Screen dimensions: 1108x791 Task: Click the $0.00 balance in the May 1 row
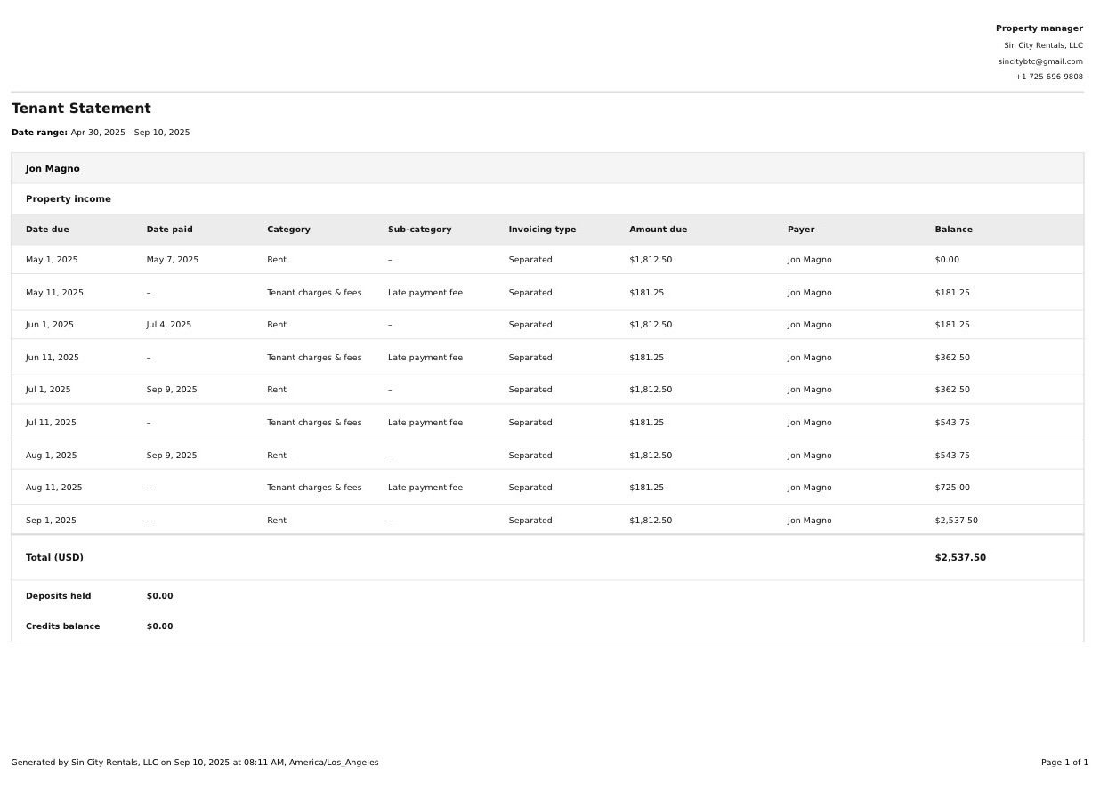947,260
